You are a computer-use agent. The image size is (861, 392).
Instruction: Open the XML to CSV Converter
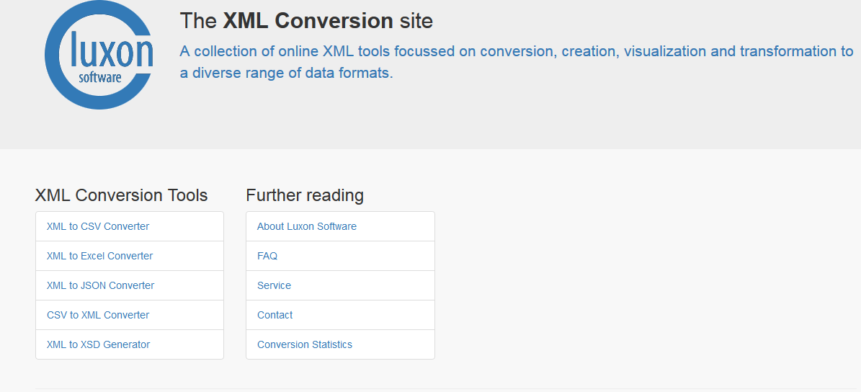click(x=98, y=226)
